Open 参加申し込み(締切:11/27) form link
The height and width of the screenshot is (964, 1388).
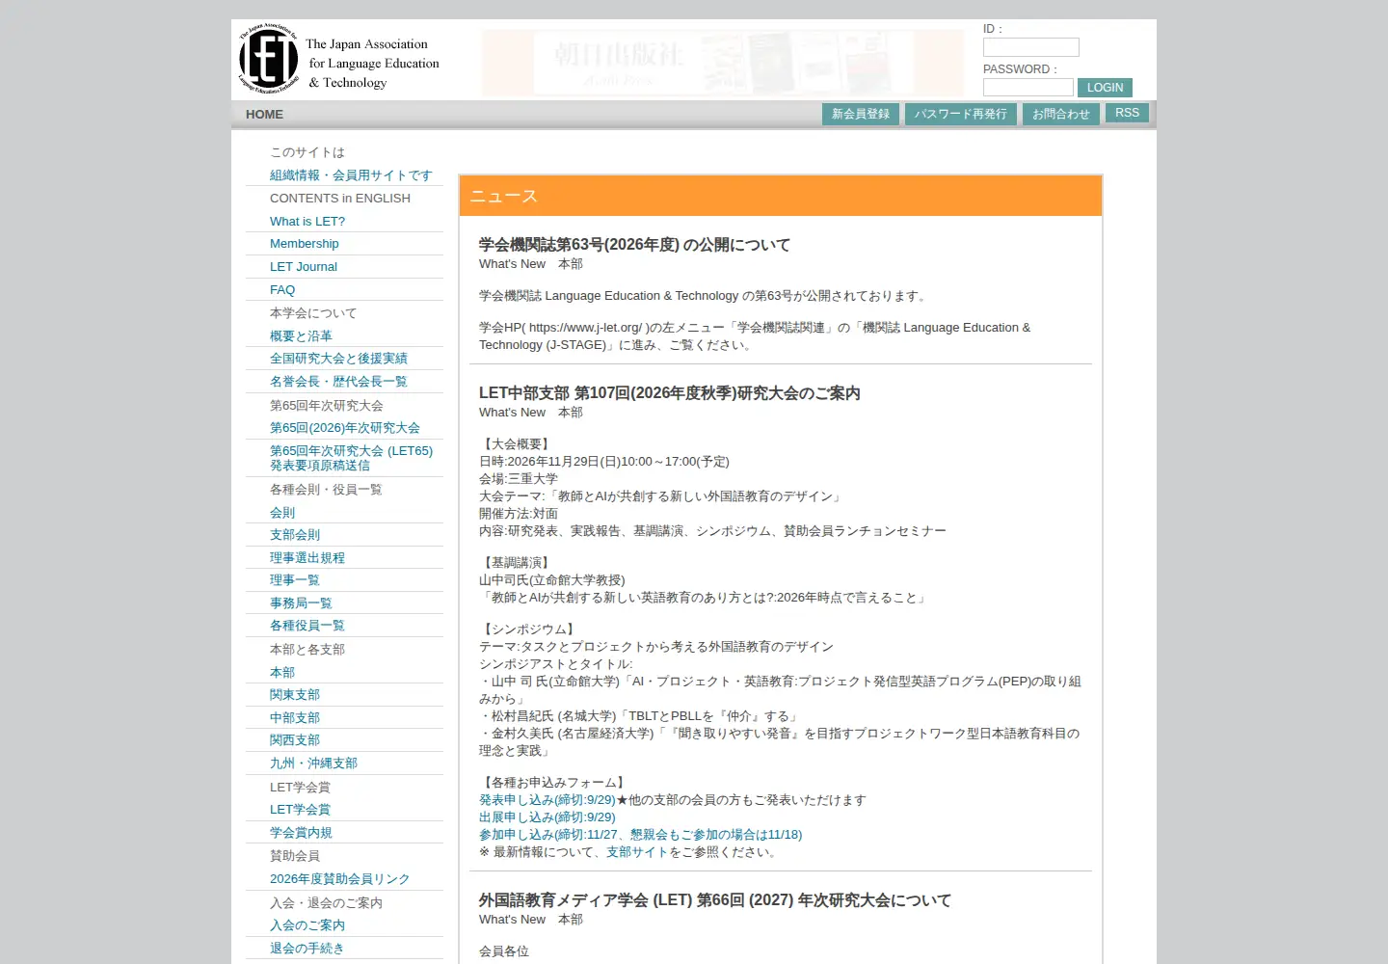pyautogui.click(x=641, y=835)
